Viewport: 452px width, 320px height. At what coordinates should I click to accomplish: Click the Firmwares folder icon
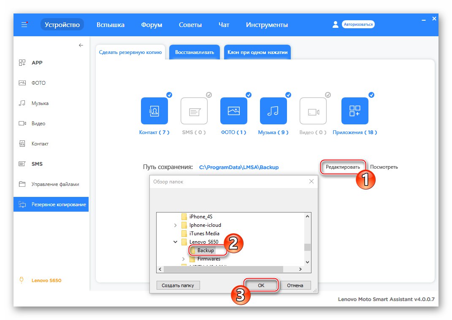(x=192, y=259)
